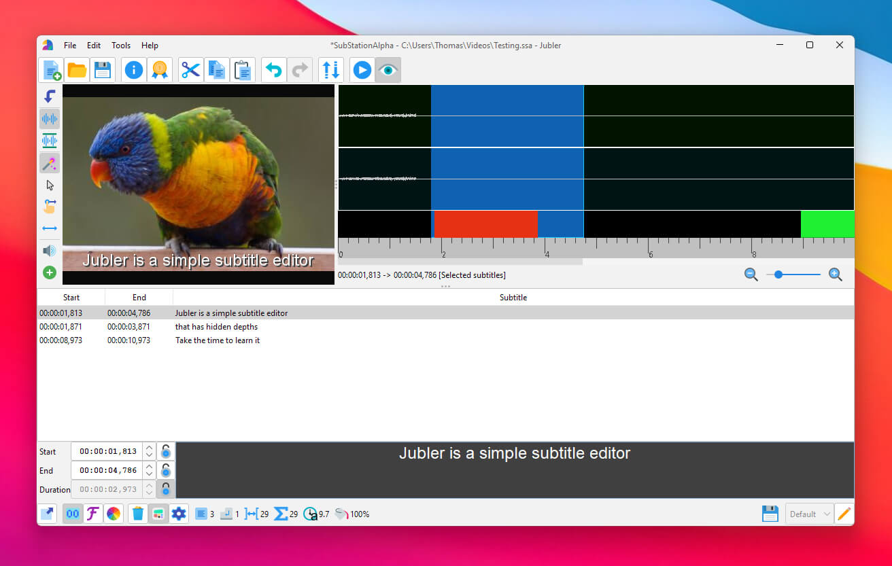Click the End time stepper arrows
This screenshot has width=892, height=566.
149,470
